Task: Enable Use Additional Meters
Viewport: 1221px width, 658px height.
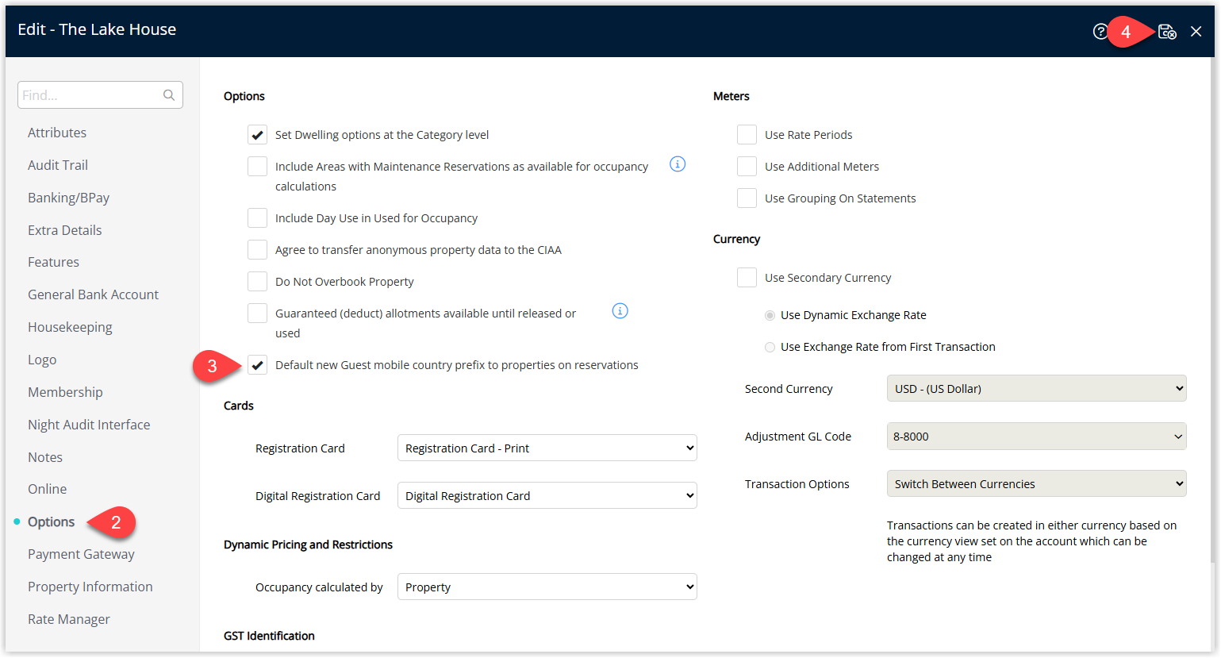Action: 747,167
